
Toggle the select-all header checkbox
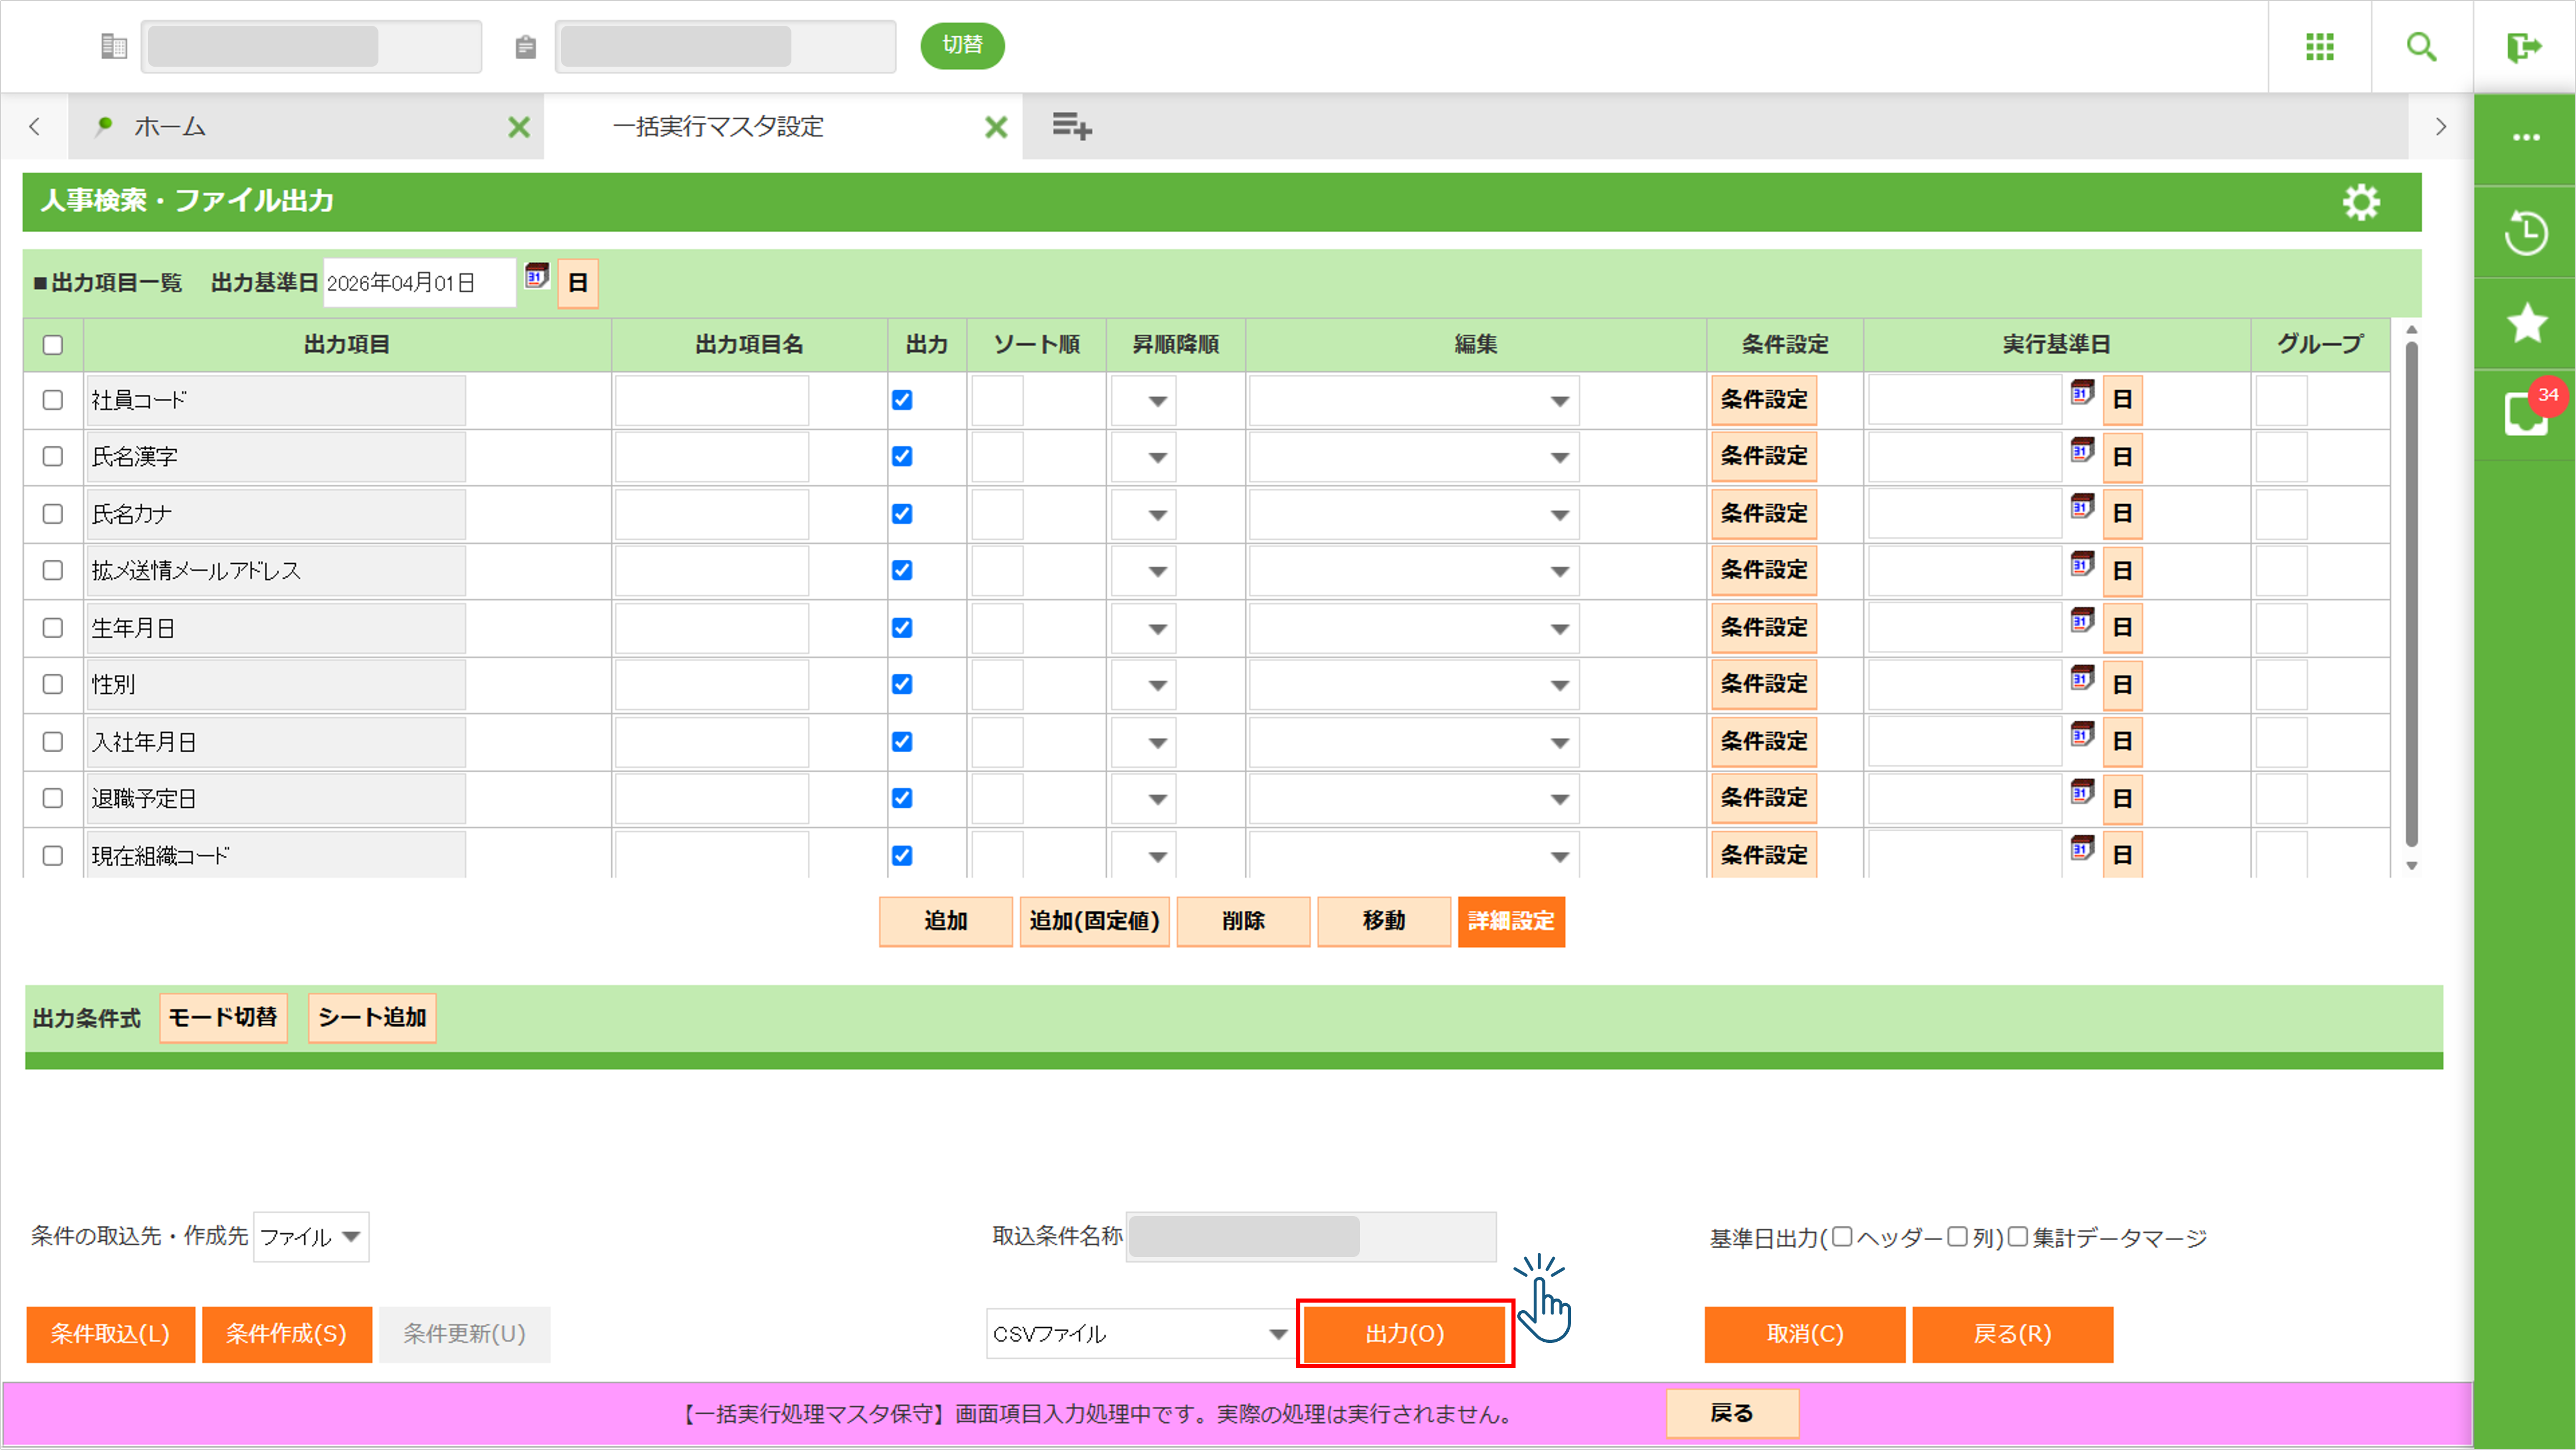53,345
